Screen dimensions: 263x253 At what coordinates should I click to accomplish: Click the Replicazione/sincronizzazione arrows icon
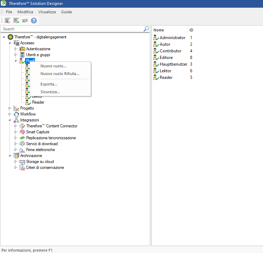coord(22,138)
